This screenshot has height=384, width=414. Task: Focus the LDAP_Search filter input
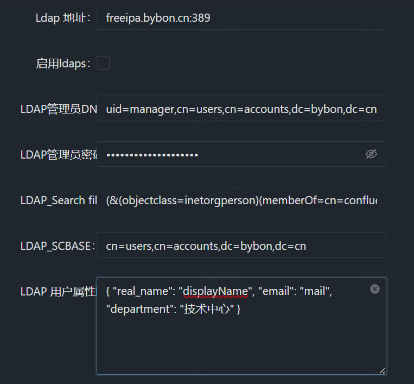(x=241, y=200)
